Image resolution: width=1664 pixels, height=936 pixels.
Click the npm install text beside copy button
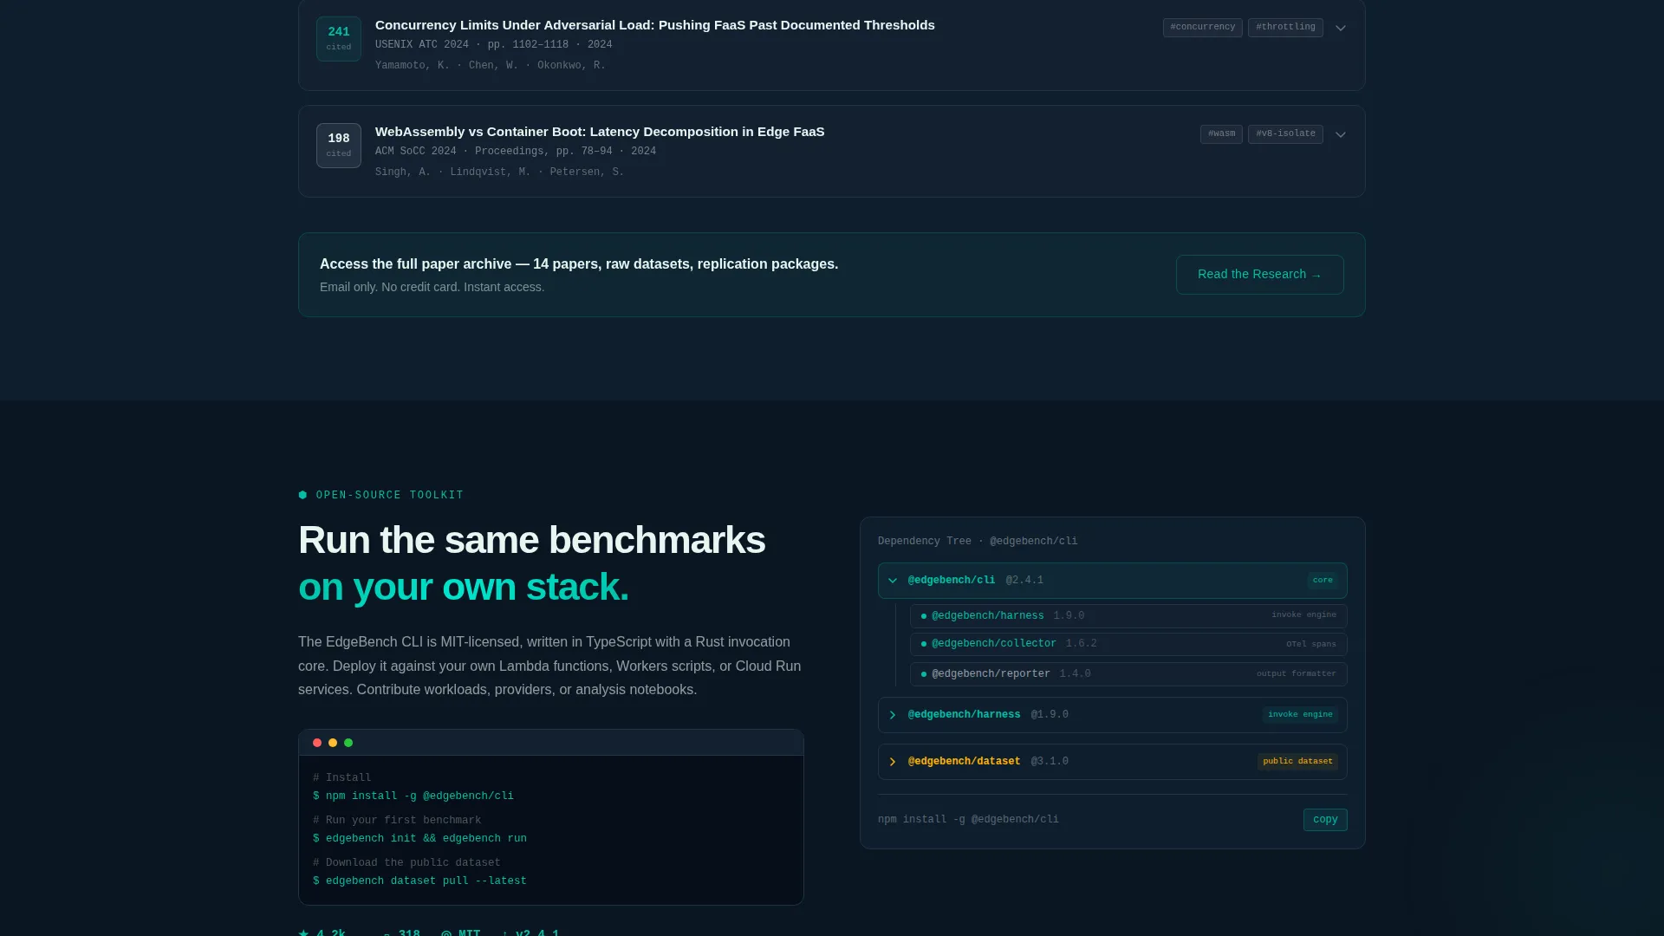968,820
